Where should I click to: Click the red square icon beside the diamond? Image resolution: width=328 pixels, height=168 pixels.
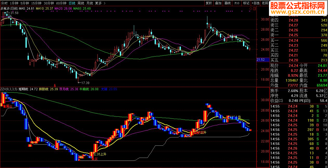[254, 9]
